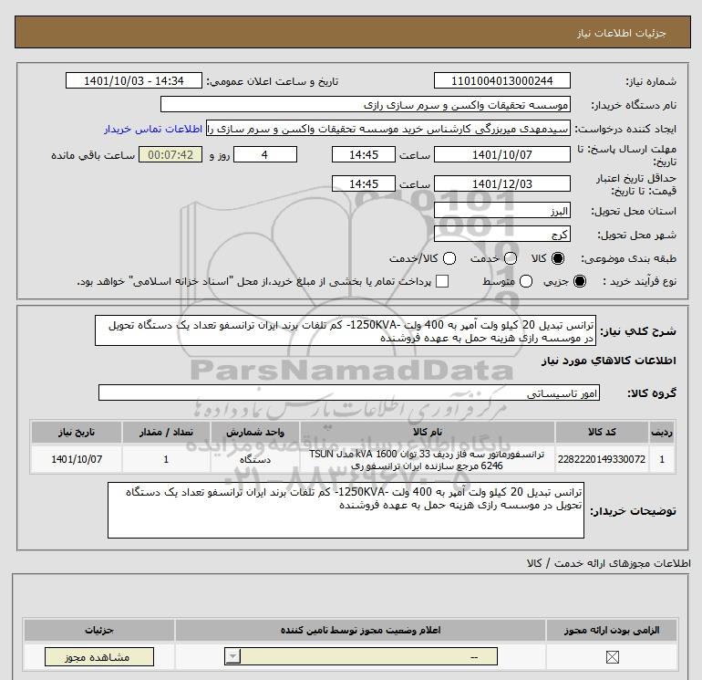Click the ردیف column header
Image resolution: width=702 pixels, height=680 pixels.
(662, 432)
